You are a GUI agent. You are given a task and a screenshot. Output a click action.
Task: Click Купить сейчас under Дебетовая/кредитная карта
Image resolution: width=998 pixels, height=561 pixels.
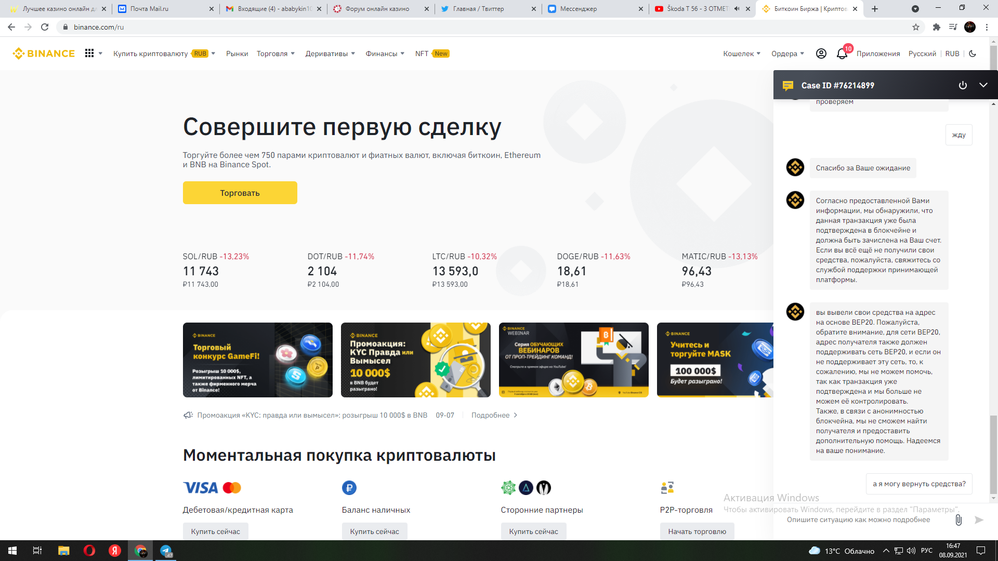(x=215, y=531)
